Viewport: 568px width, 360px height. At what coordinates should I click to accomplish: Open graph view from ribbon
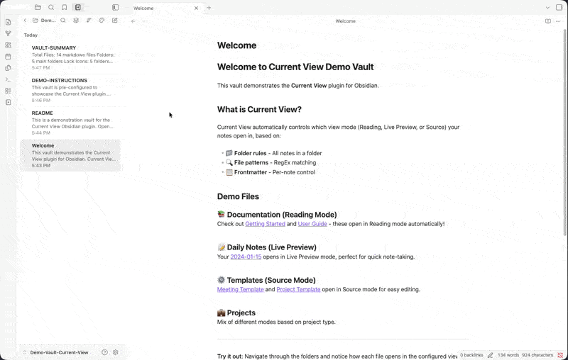click(x=9, y=33)
